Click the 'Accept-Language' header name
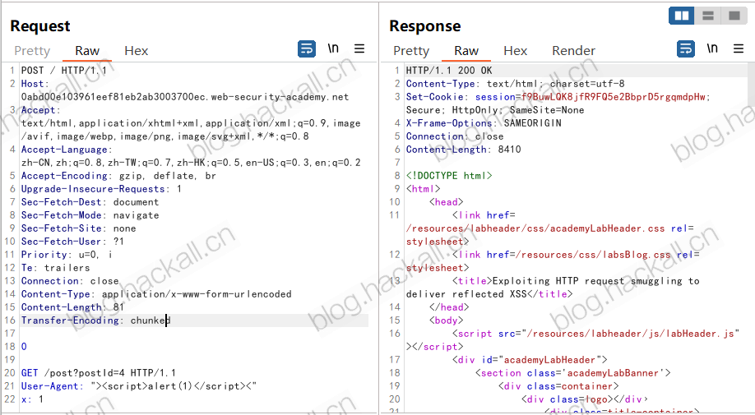This screenshot has width=755, height=415. [x=64, y=150]
